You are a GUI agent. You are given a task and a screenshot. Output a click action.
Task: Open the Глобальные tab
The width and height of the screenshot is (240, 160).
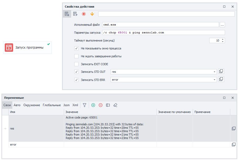pyautogui.click(x=52, y=105)
